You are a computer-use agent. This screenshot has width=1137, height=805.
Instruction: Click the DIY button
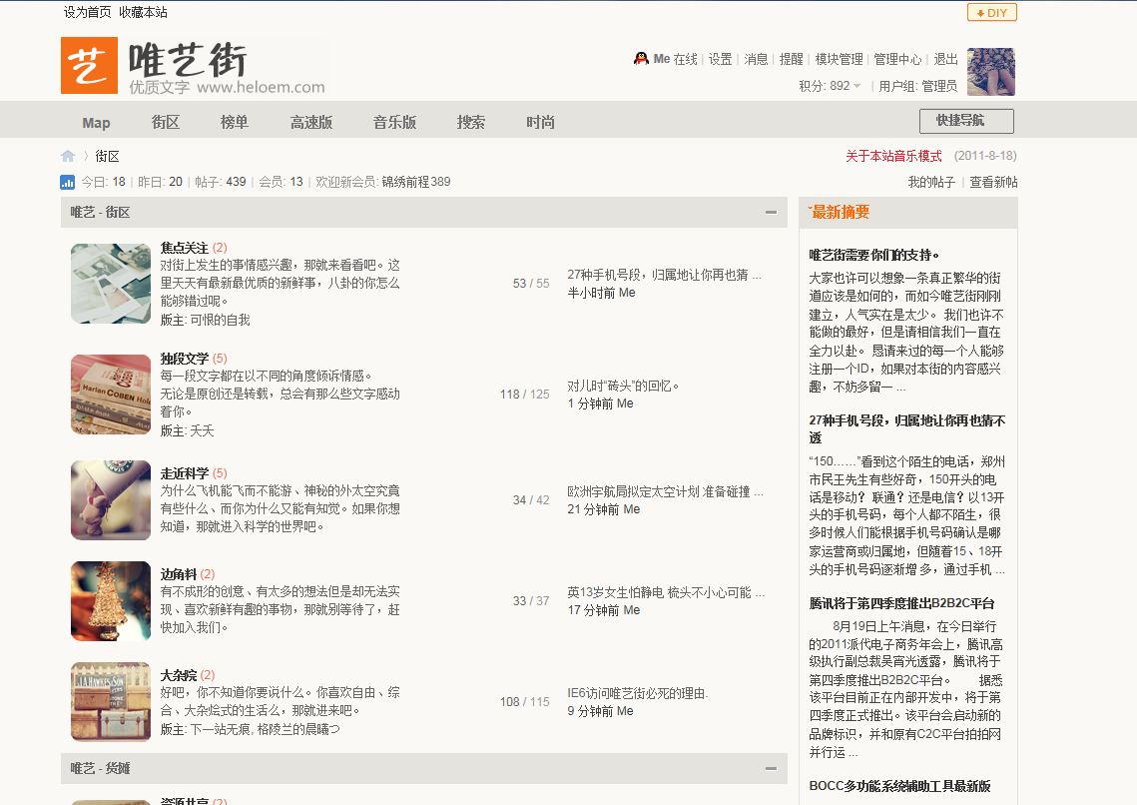click(992, 12)
